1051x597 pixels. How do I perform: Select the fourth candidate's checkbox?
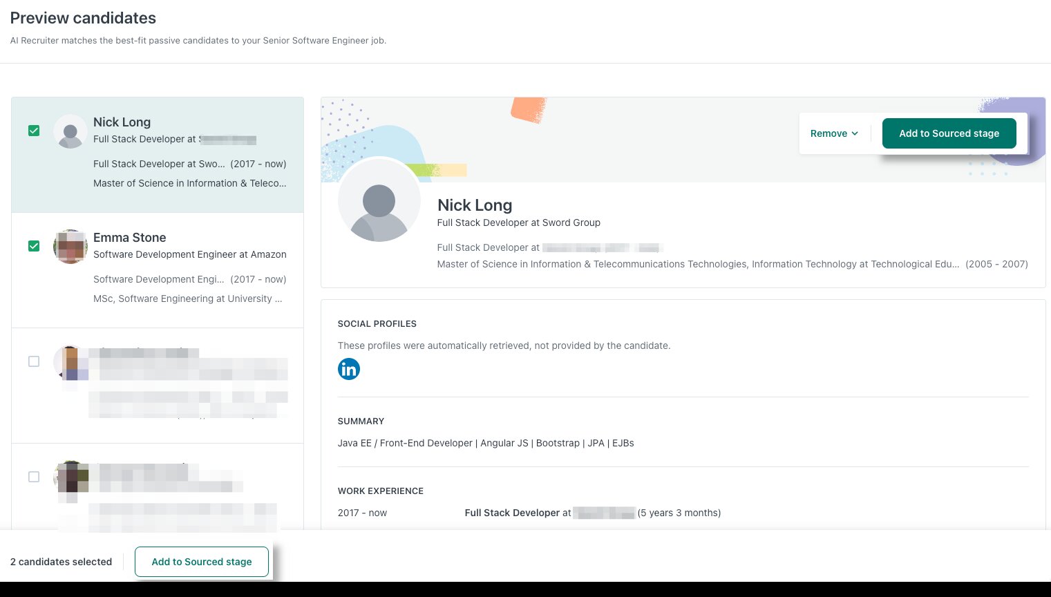click(34, 477)
